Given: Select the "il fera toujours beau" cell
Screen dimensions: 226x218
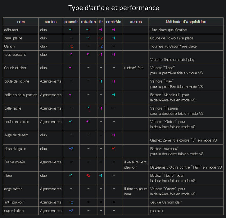Looking at the screenshot, I should click(x=135, y=192).
